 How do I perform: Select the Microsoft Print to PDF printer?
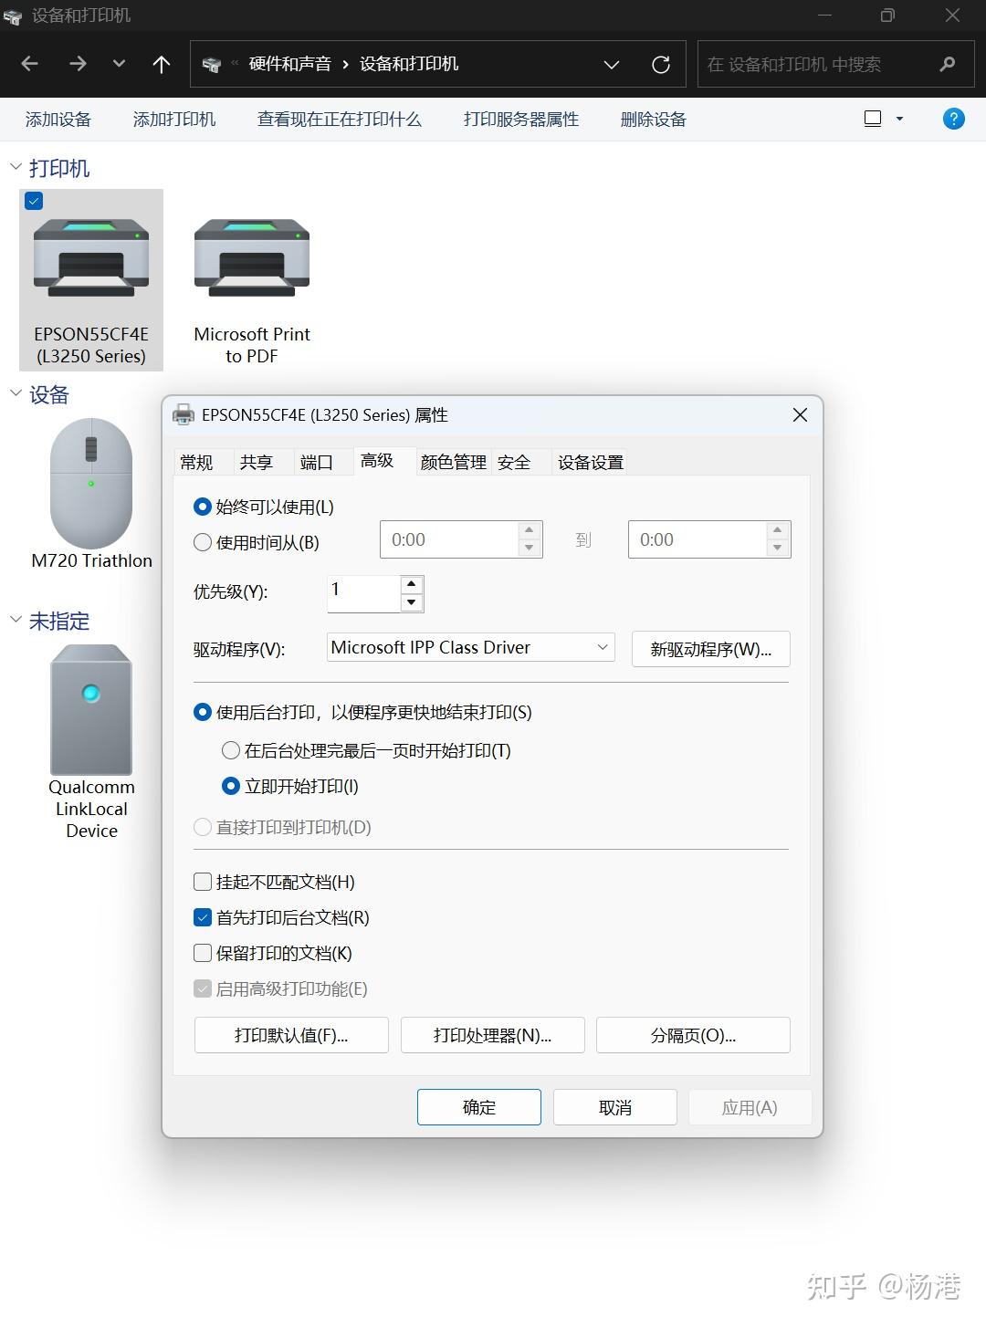251,258
